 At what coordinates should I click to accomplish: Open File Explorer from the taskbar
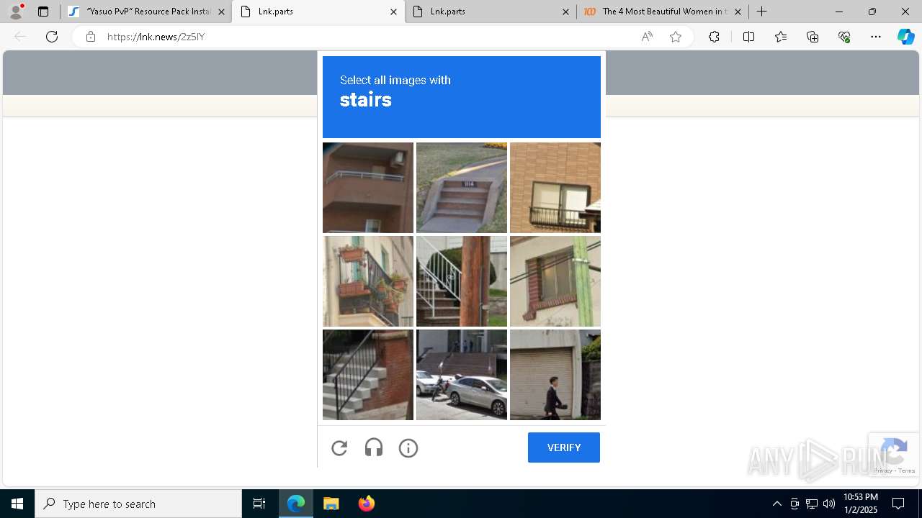(331, 504)
